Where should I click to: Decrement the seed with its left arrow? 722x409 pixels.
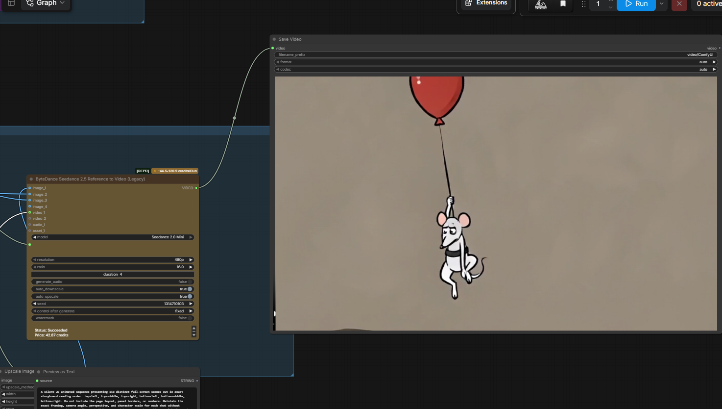pos(35,304)
